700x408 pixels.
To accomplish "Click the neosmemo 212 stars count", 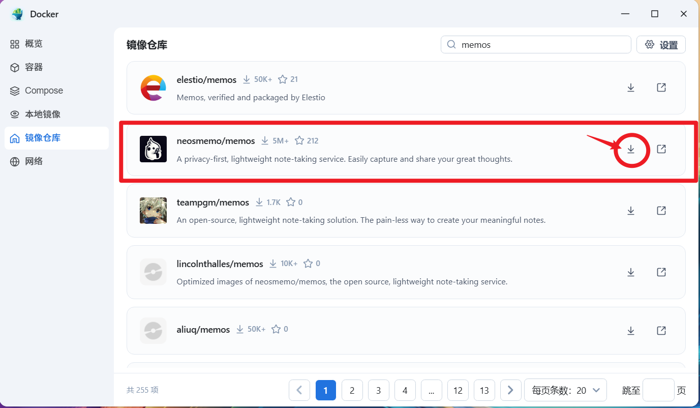I will tap(313, 141).
